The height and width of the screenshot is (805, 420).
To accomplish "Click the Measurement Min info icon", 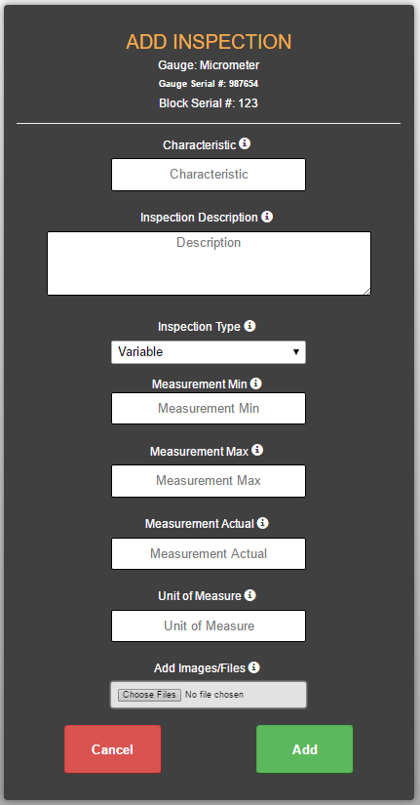I will (256, 383).
